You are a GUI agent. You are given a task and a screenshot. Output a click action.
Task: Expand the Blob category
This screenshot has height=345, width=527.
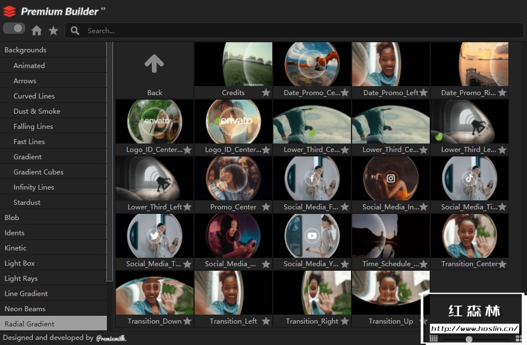point(12,217)
